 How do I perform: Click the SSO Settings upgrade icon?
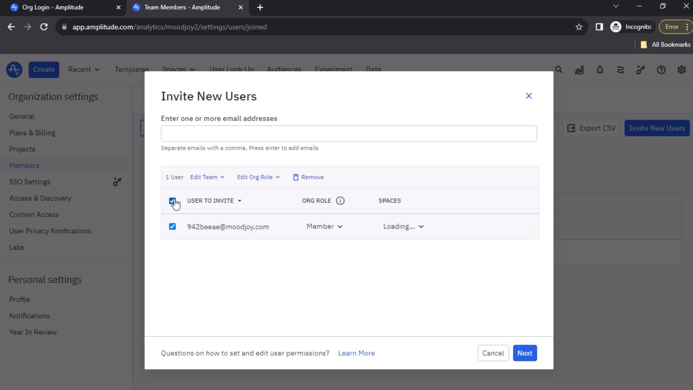117,182
